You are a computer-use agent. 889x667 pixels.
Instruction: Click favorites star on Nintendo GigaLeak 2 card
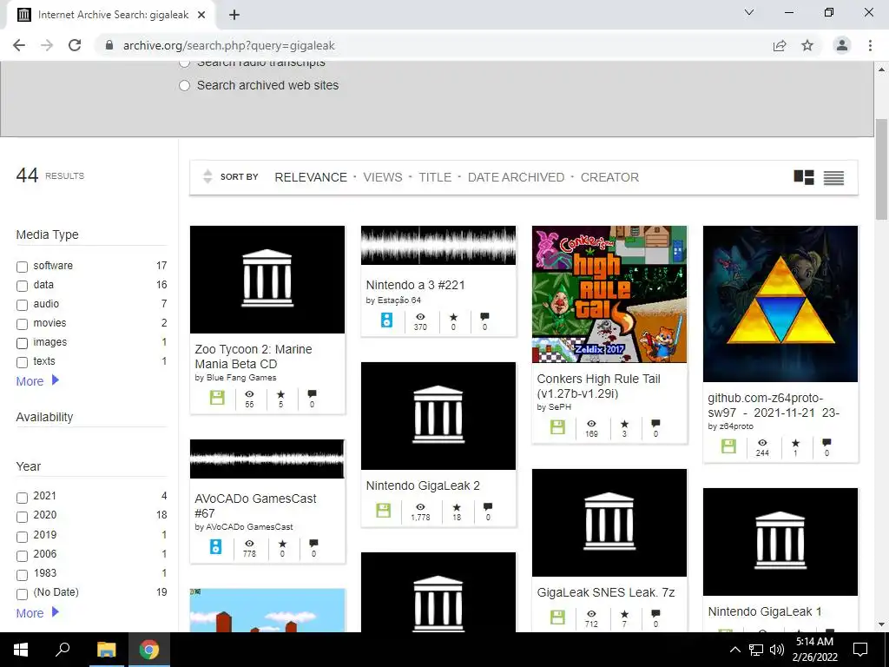pos(457,507)
